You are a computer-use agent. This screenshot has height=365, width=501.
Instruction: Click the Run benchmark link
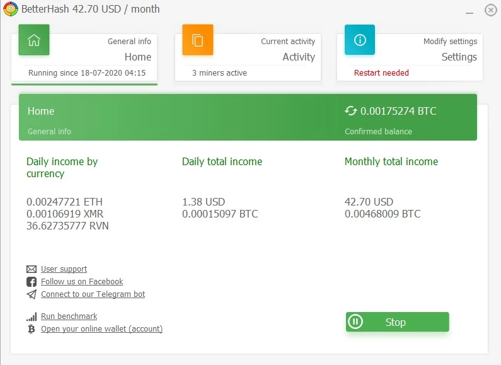pyautogui.click(x=69, y=316)
